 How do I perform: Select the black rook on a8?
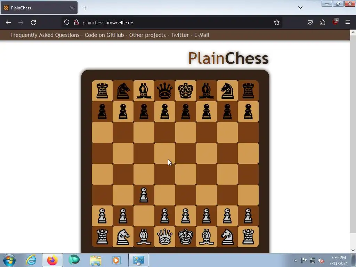click(102, 91)
